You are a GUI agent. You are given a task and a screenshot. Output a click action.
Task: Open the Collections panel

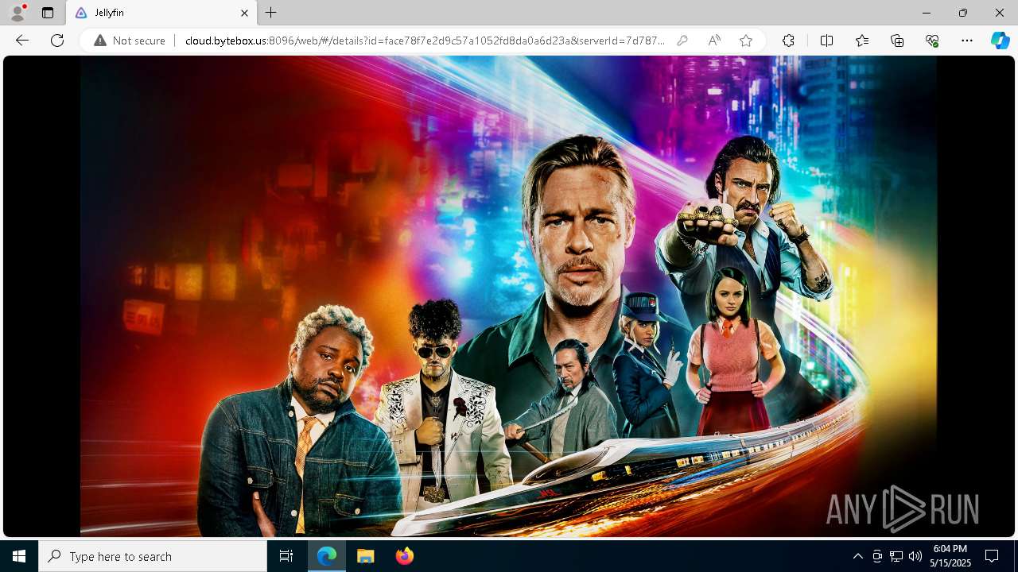(x=897, y=41)
